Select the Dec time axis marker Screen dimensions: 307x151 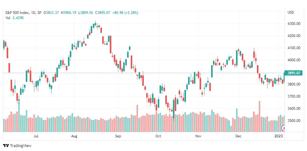(x=238, y=136)
